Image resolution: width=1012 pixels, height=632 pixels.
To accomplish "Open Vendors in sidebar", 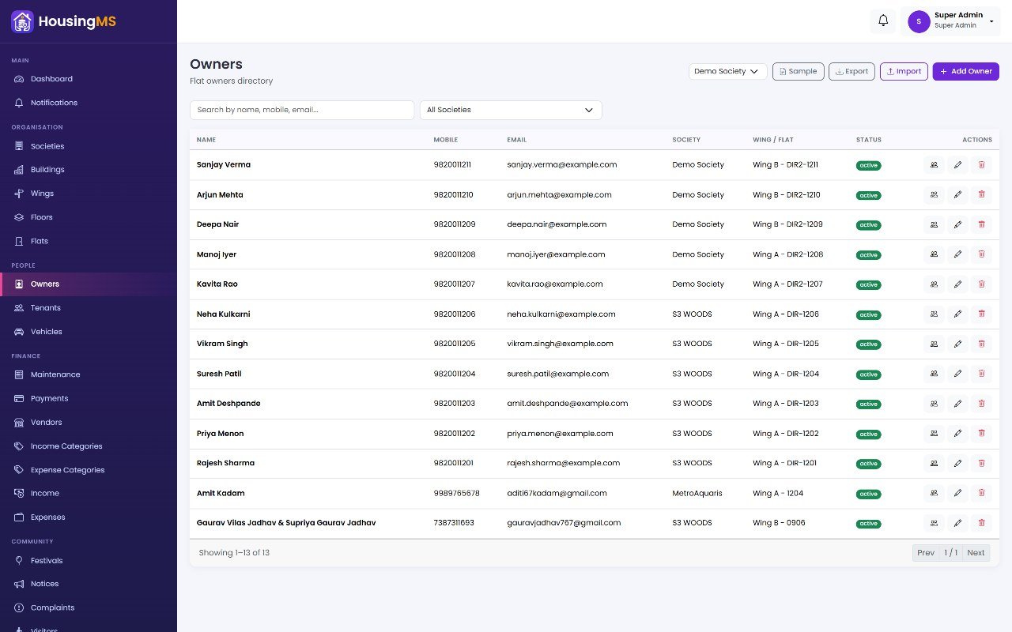I will click(89, 422).
